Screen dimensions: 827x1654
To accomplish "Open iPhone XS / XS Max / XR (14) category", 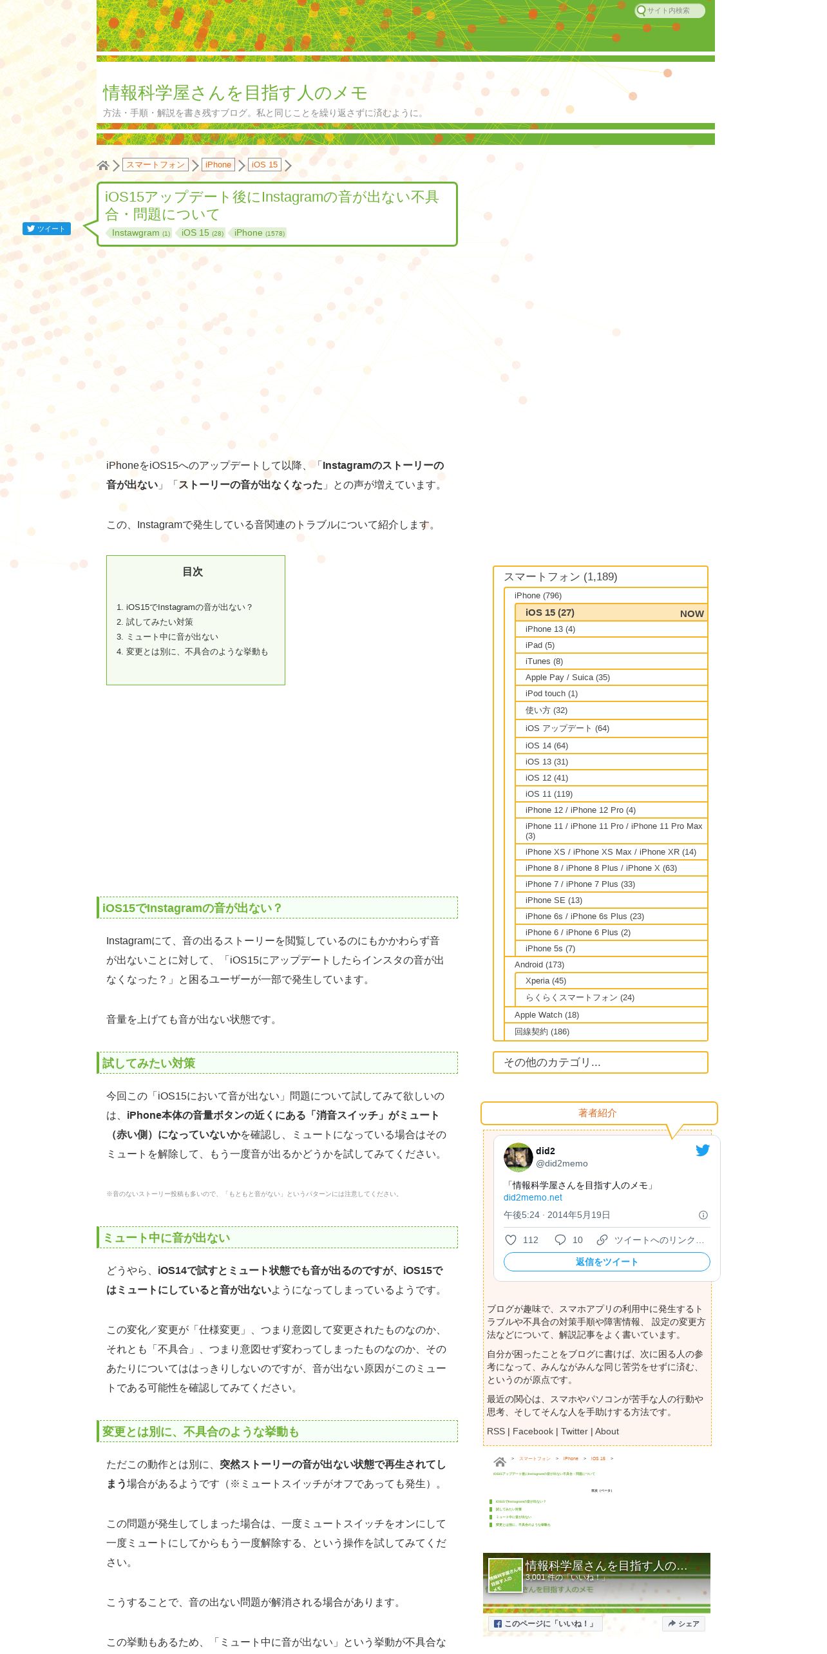I will click(x=611, y=852).
